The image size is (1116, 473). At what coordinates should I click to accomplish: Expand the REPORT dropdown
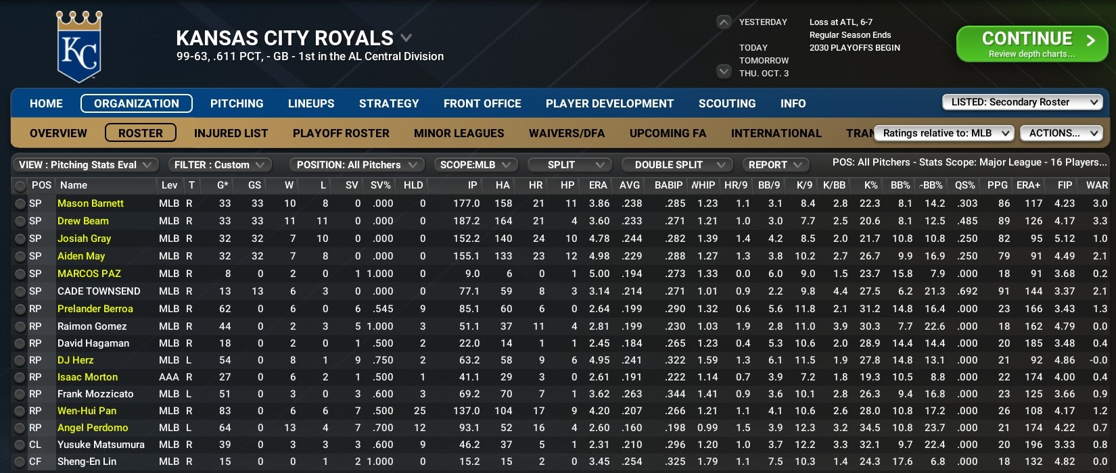point(776,165)
